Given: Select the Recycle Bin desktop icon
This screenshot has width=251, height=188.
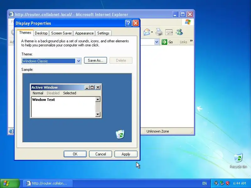Looking at the screenshot, I should (x=238, y=161).
